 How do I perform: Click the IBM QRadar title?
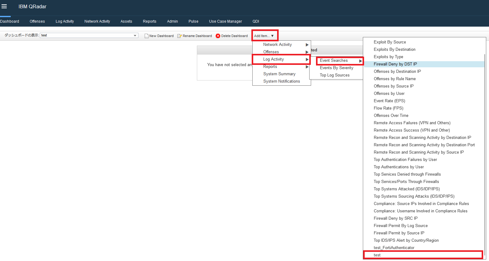pyautogui.click(x=32, y=6)
